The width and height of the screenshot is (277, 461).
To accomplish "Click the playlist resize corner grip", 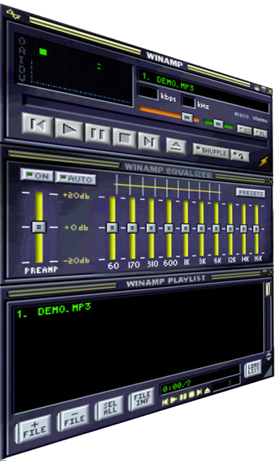I will pos(268,371).
